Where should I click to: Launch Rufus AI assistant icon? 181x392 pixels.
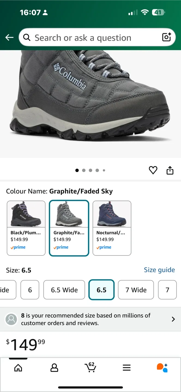point(162,368)
